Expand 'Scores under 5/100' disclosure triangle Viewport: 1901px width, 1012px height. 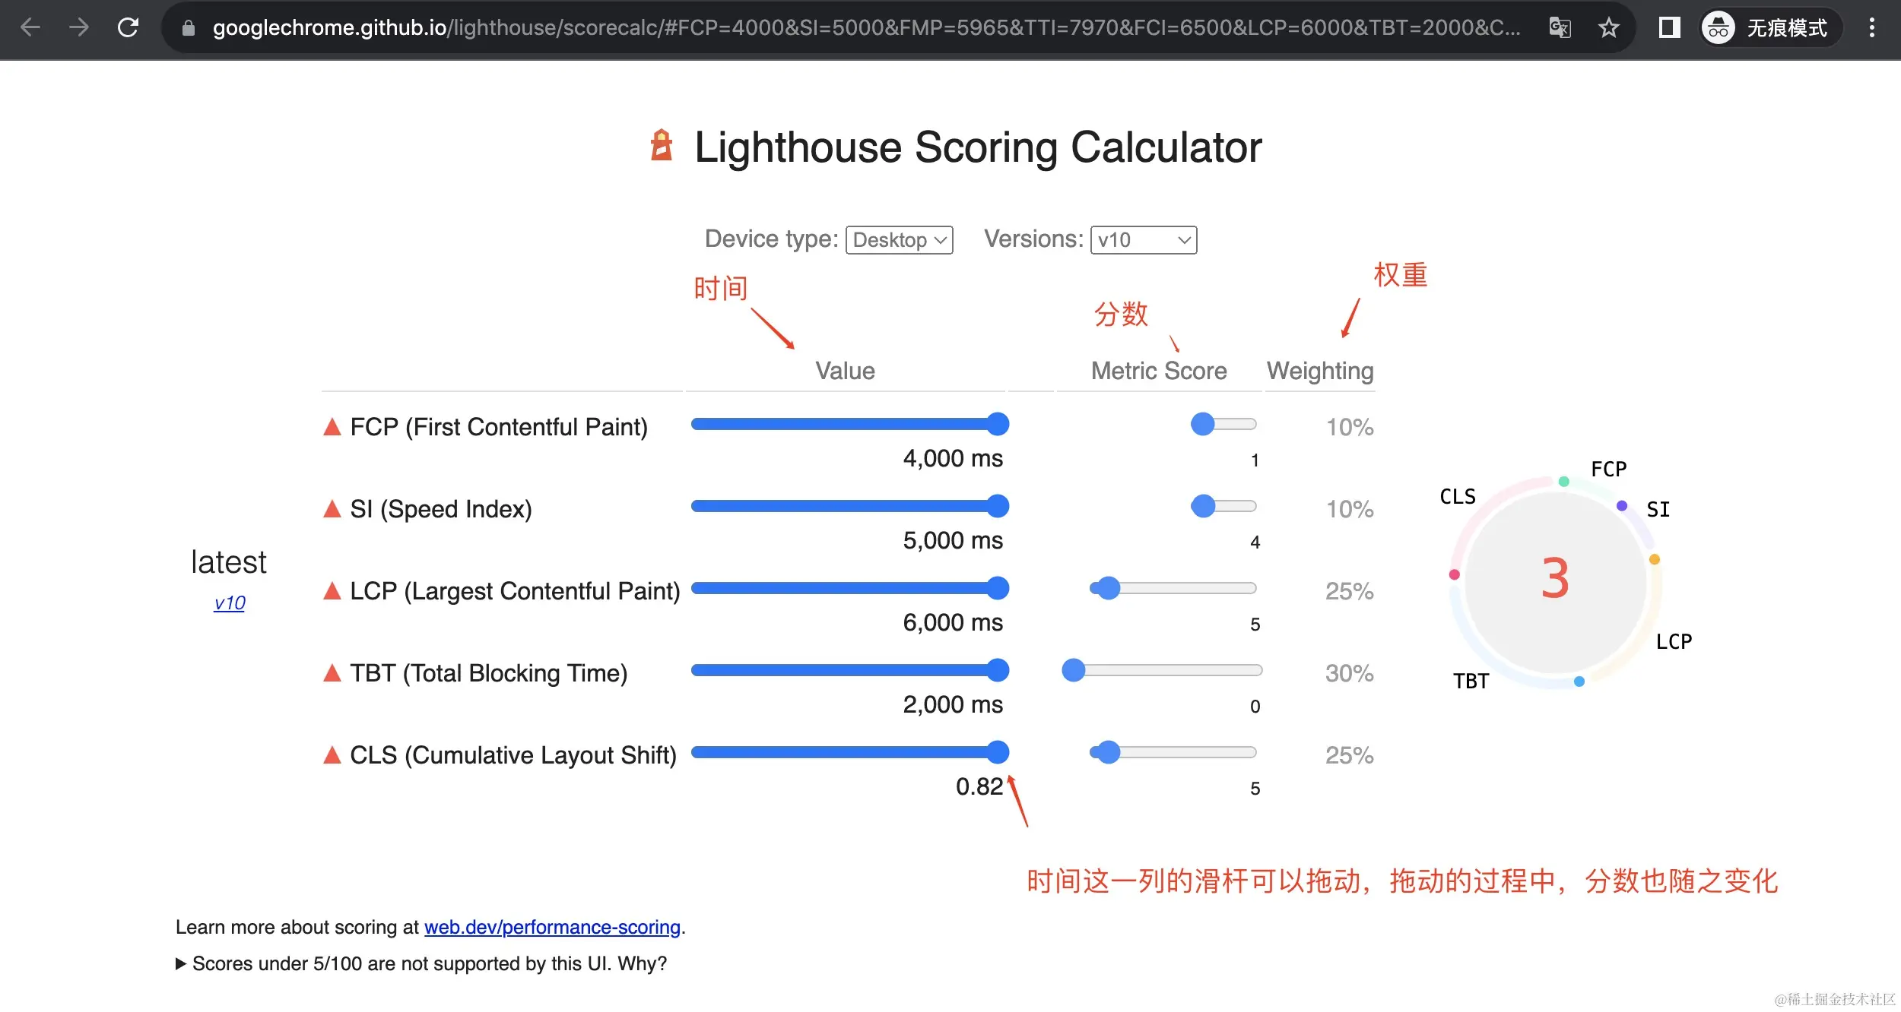click(181, 963)
